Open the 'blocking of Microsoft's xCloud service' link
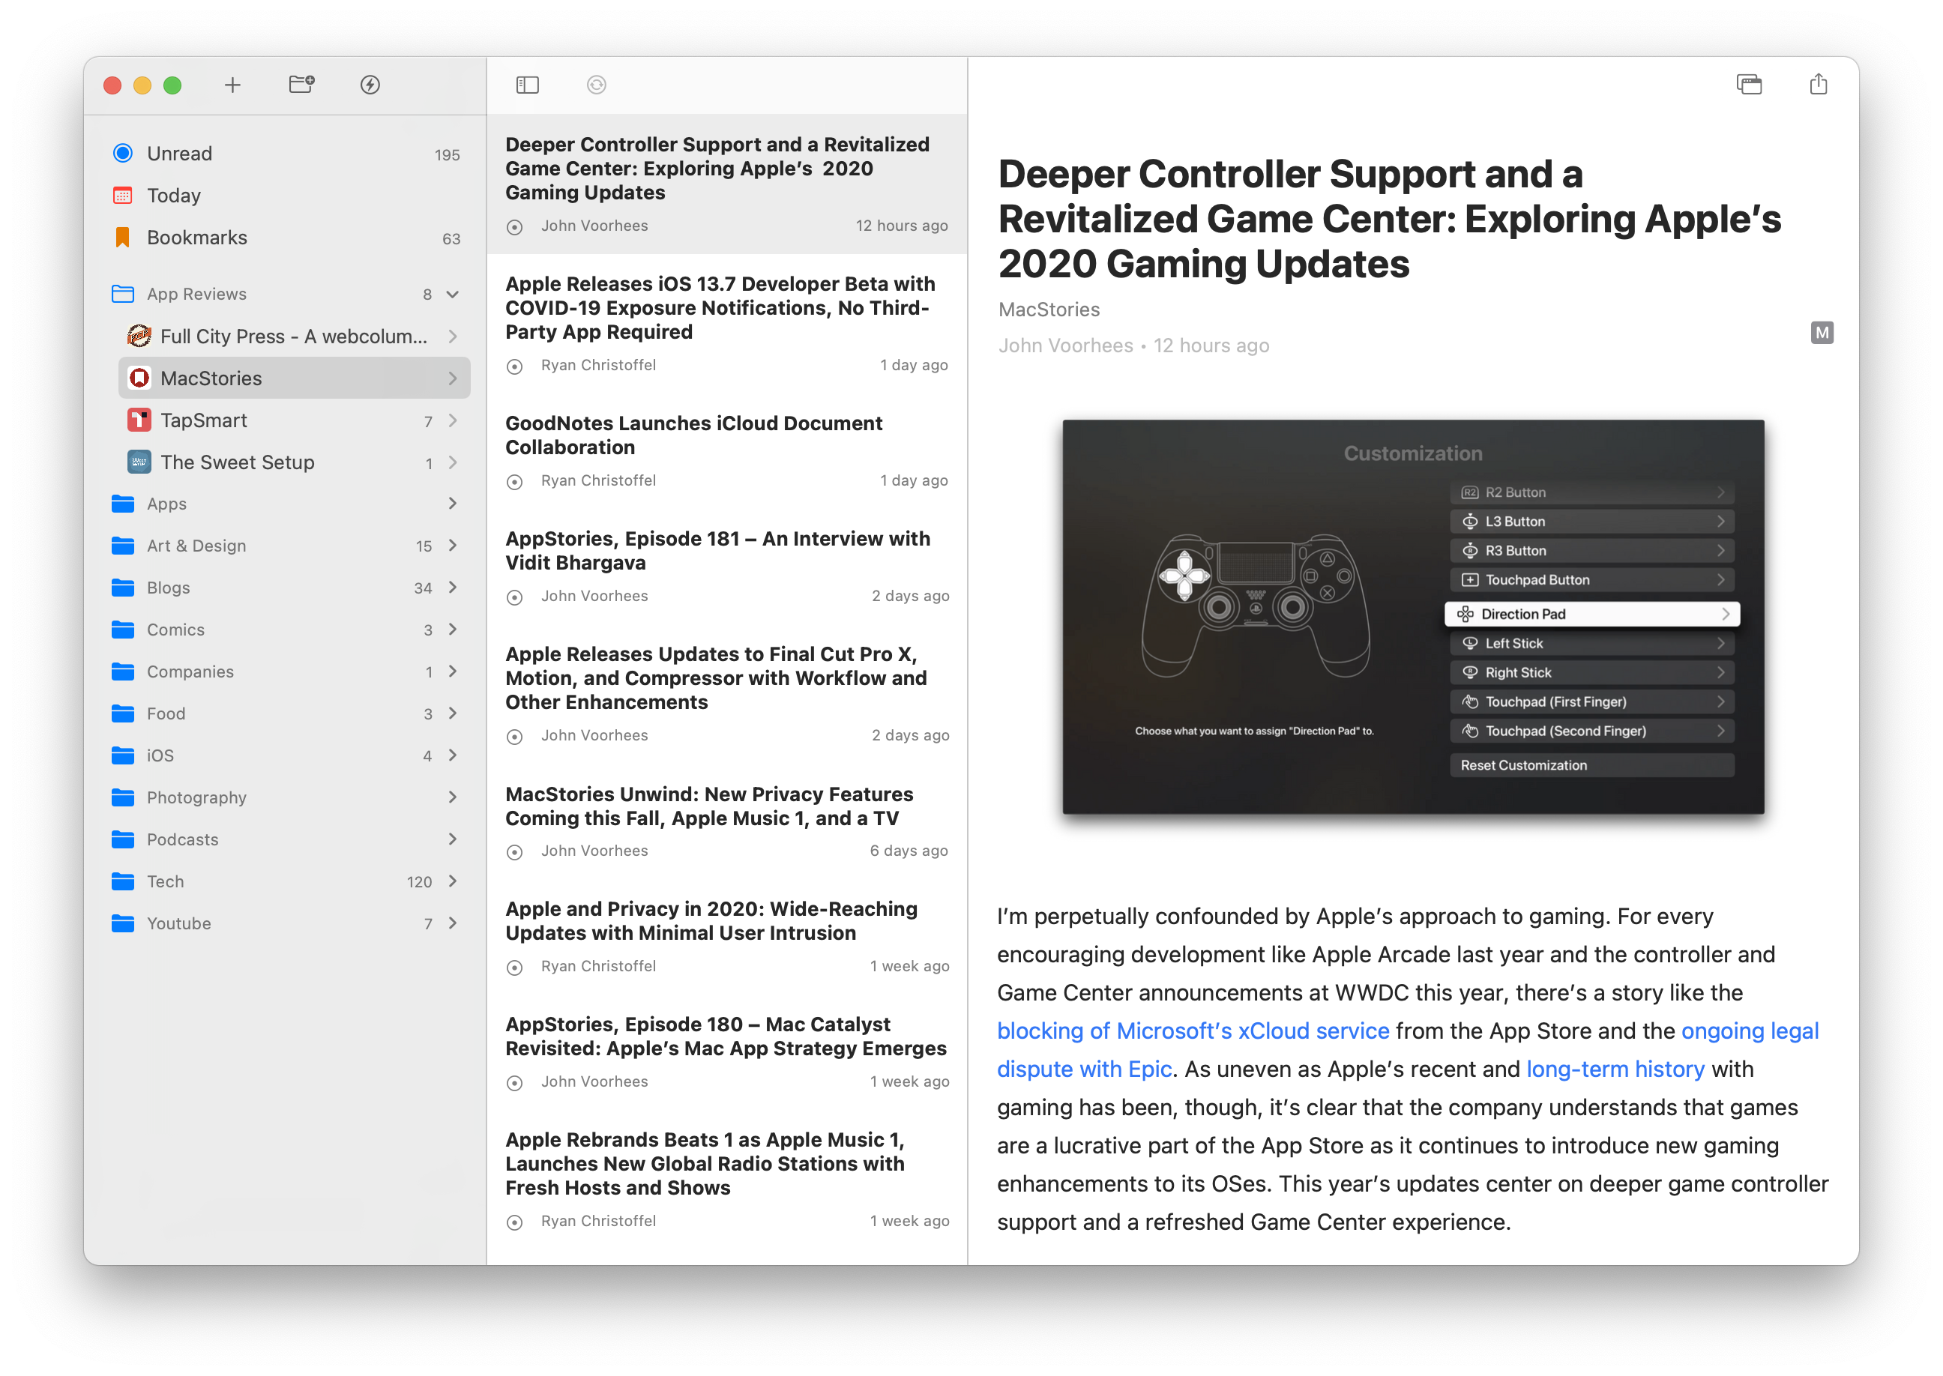This screenshot has width=1943, height=1376. tap(1193, 1031)
